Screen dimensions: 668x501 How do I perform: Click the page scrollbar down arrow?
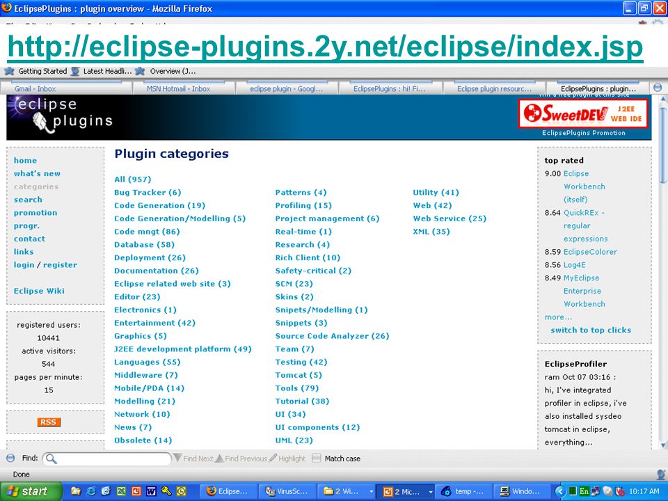663,445
